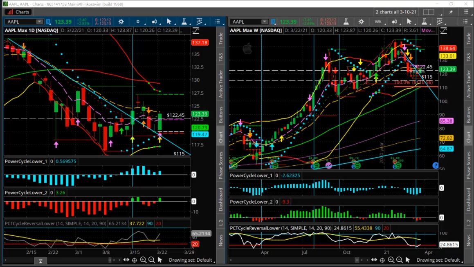This screenshot has height=267, width=474.
Task: Open the Patterns icon in the right chart
Action: pos(440,21)
